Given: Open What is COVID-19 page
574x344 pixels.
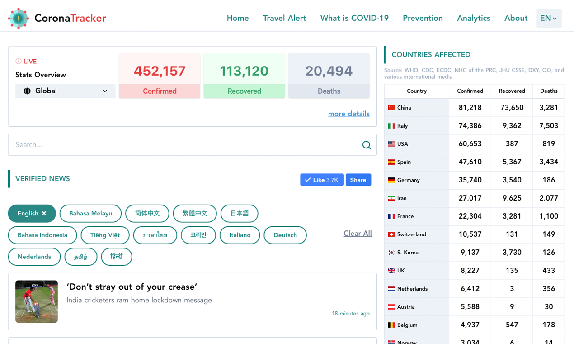Looking at the screenshot, I should (x=354, y=18).
